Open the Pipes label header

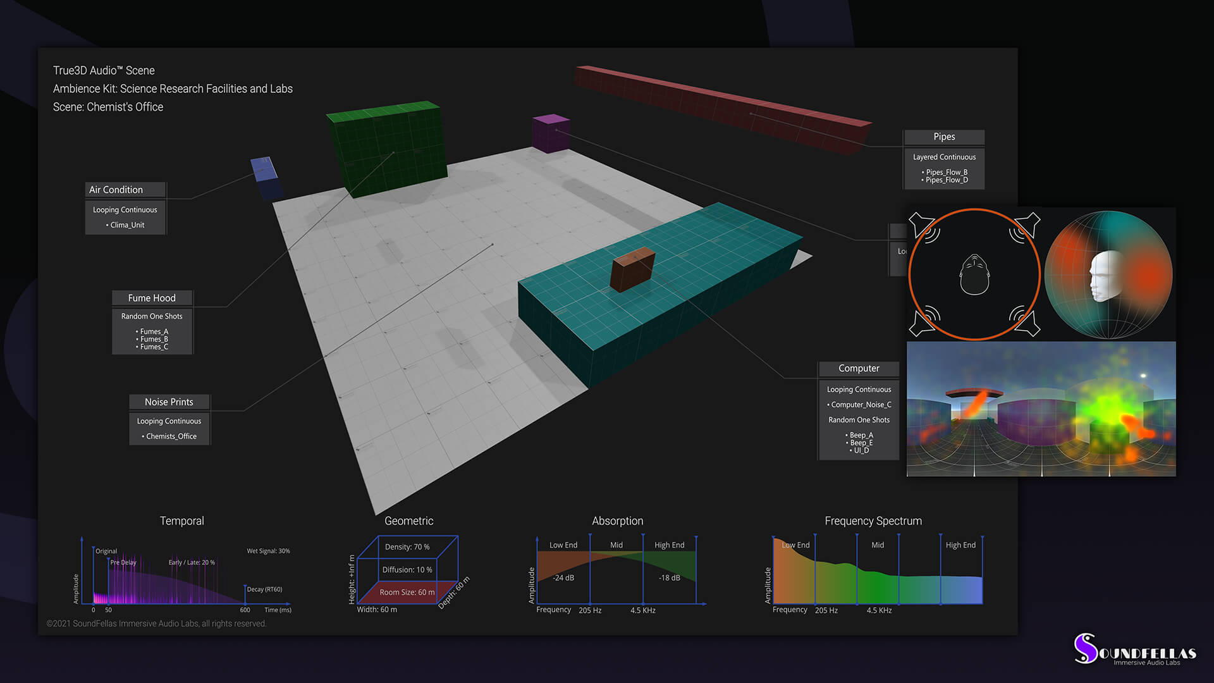click(x=944, y=137)
